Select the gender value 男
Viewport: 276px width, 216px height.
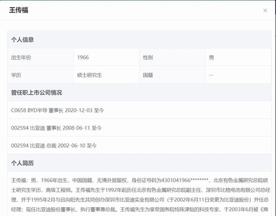click(211, 57)
